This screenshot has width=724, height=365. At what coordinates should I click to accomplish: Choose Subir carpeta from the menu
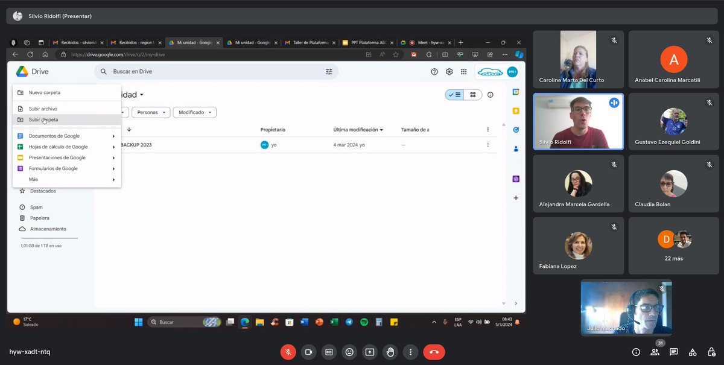click(67, 119)
